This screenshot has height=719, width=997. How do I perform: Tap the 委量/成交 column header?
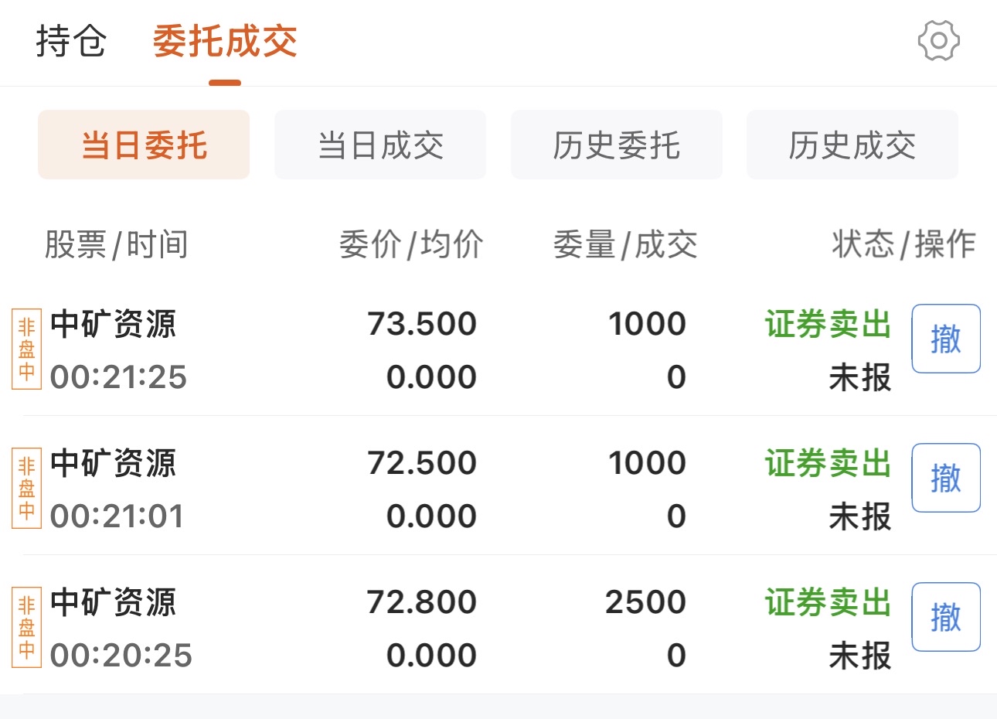pos(625,245)
